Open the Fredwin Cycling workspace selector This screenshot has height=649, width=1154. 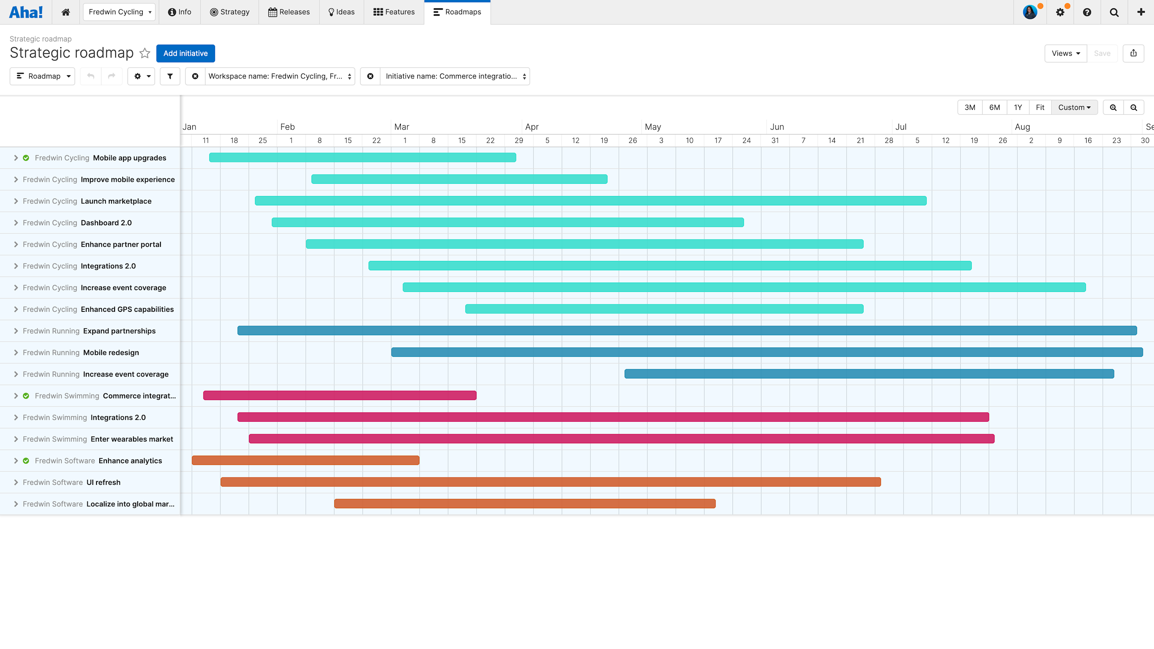click(x=119, y=12)
